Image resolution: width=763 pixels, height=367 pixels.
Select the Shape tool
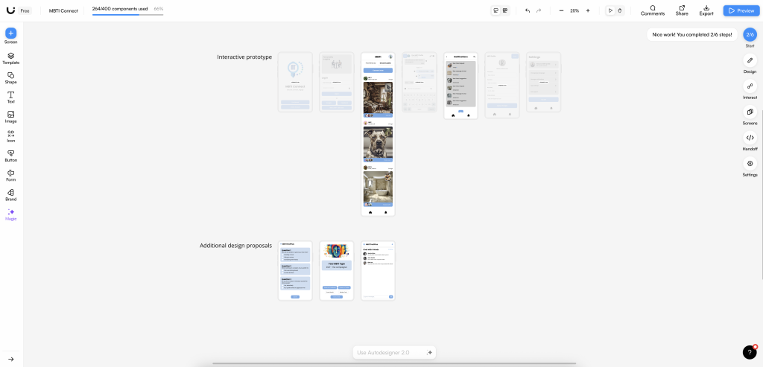10,77
